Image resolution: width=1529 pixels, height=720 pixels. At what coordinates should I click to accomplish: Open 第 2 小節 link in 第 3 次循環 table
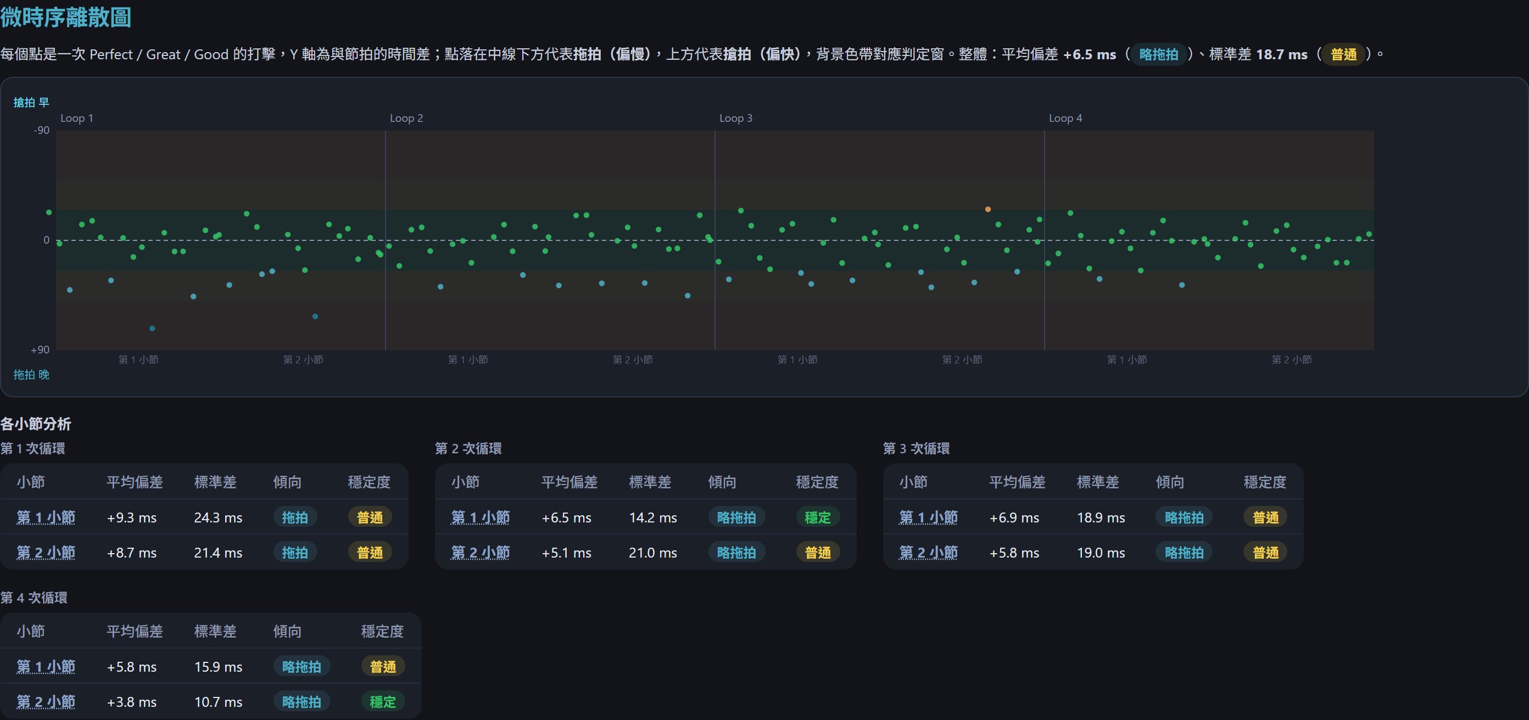[x=928, y=552]
